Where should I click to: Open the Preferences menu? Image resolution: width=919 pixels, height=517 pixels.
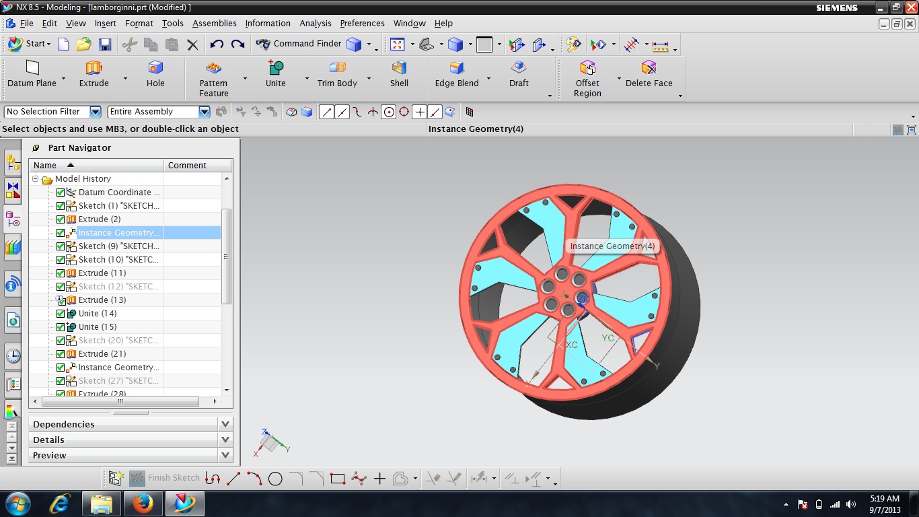pyautogui.click(x=362, y=23)
